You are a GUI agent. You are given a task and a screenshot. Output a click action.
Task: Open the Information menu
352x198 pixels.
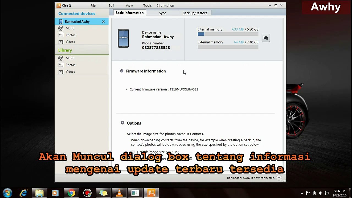pyautogui.click(x=165, y=5)
